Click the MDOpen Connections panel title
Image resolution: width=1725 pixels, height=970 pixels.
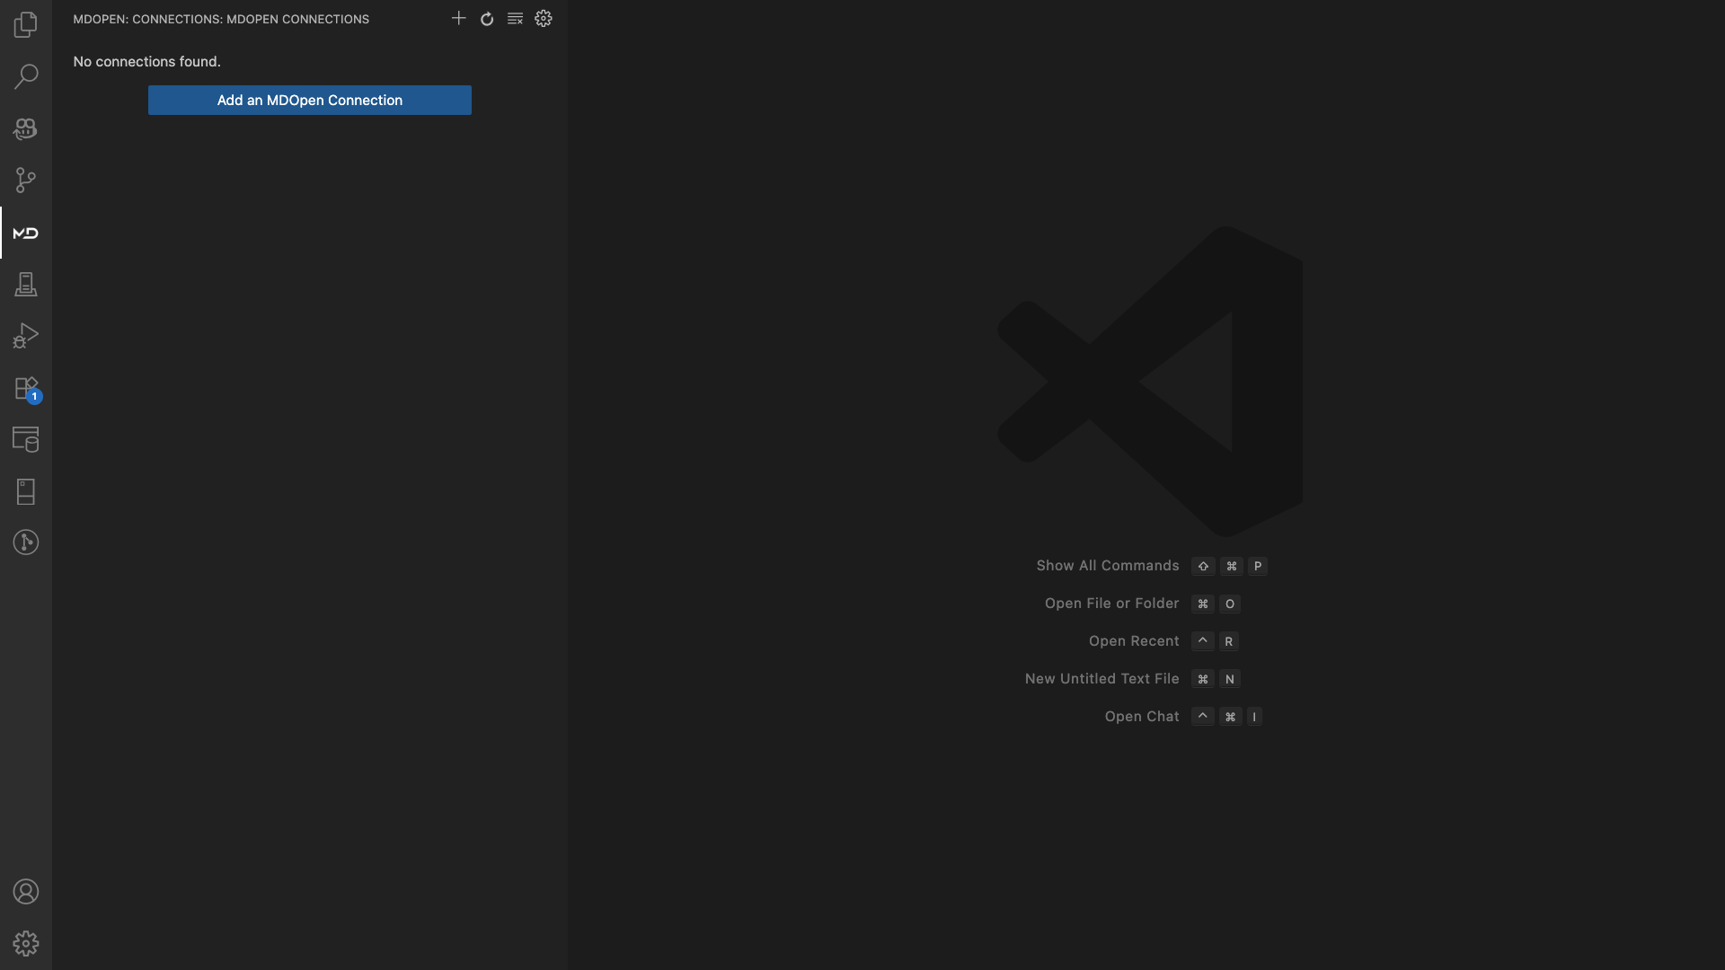pos(221,19)
